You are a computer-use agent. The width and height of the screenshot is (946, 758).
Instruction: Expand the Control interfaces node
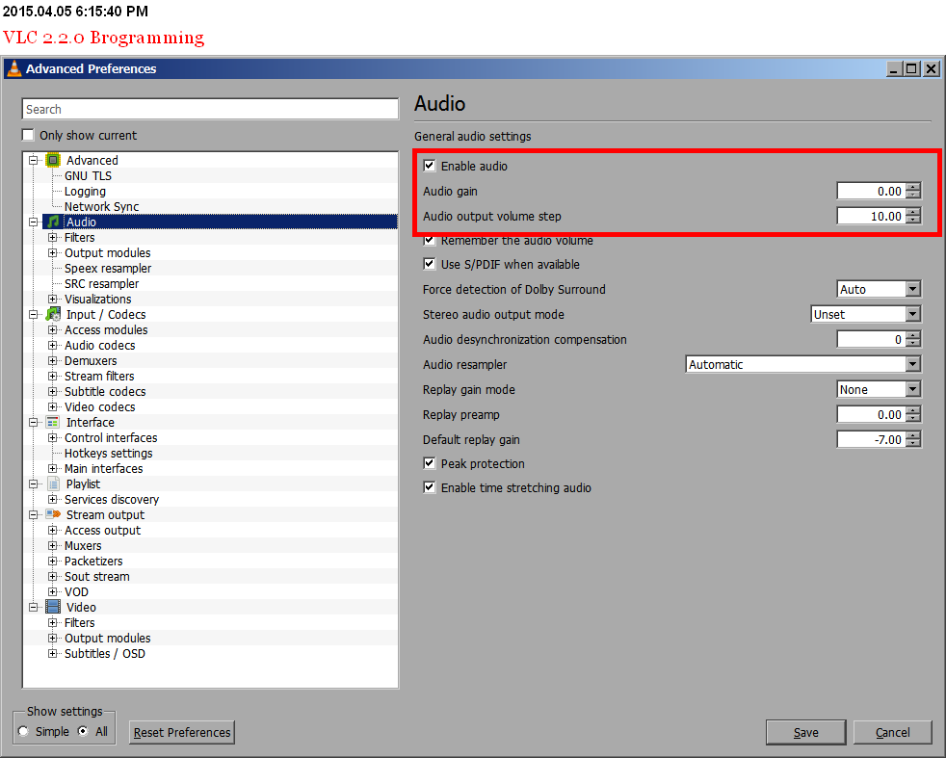coord(52,438)
